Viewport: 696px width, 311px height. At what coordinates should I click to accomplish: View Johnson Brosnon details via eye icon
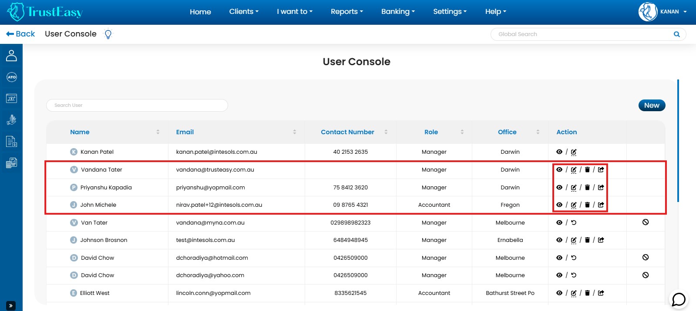[559, 240]
